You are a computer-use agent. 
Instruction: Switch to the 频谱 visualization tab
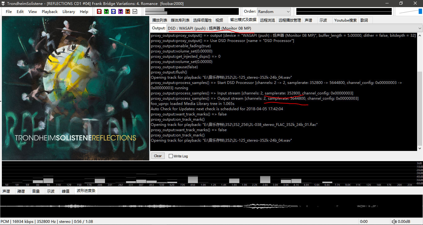click(21, 191)
